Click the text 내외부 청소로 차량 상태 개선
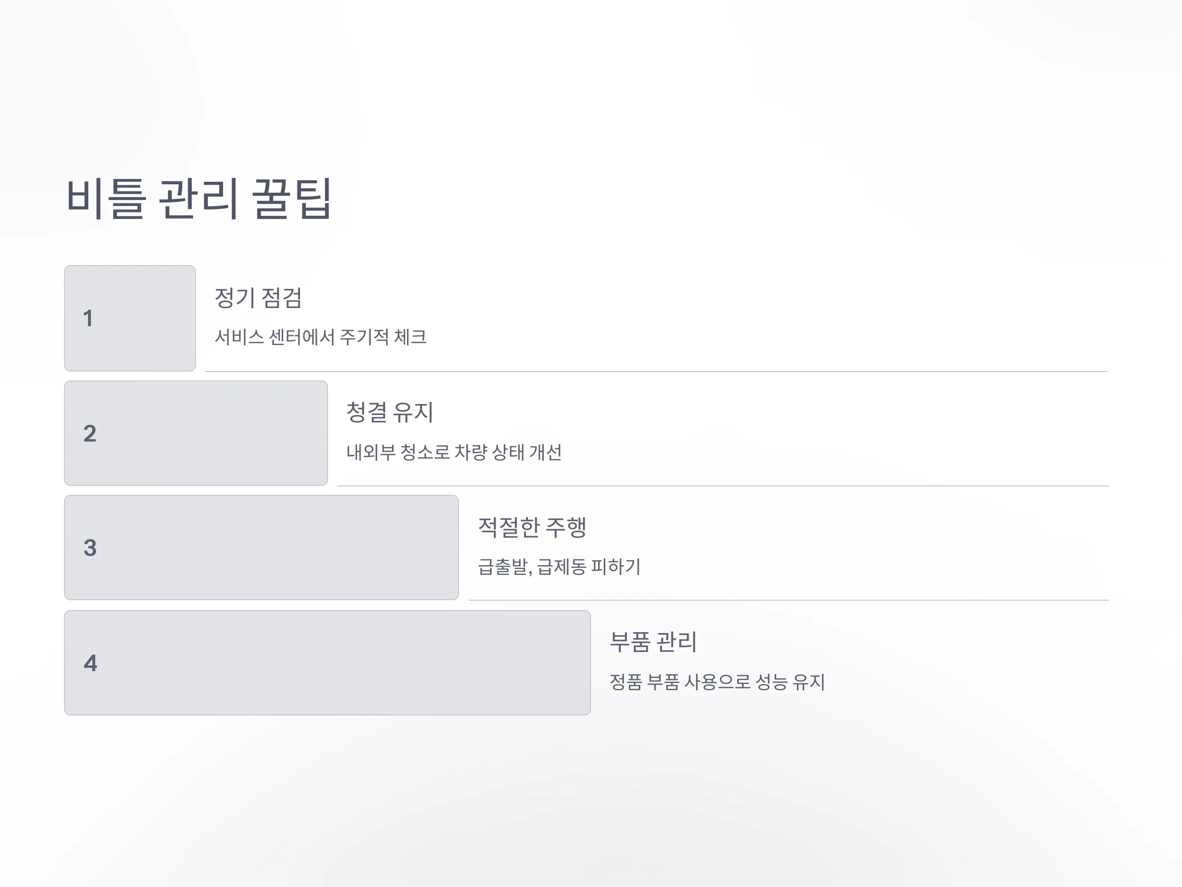The image size is (1182, 887). pos(454,452)
